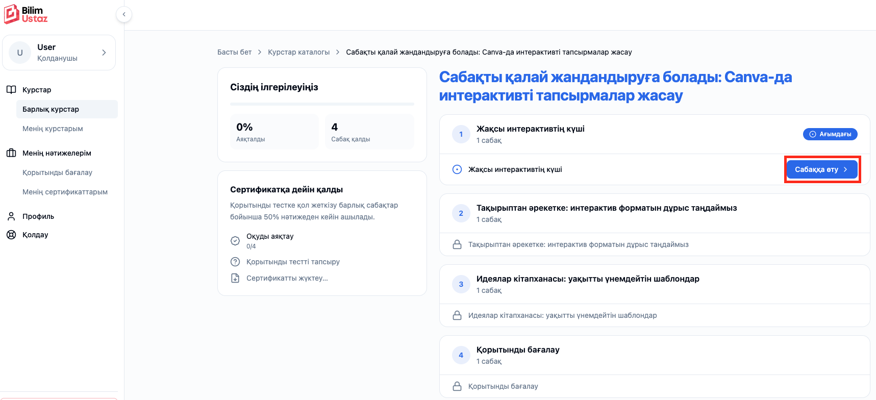This screenshot has height=400, width=876.
Task: Go to Қорытынды бағалау in sidebar
Action: (x=57, y=172)
